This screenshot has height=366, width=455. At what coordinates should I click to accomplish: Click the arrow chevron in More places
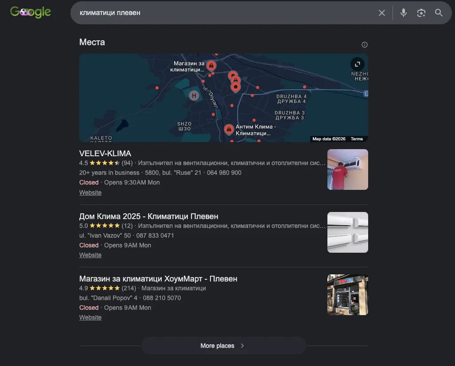pyautogui.click(x=242, y=346)
